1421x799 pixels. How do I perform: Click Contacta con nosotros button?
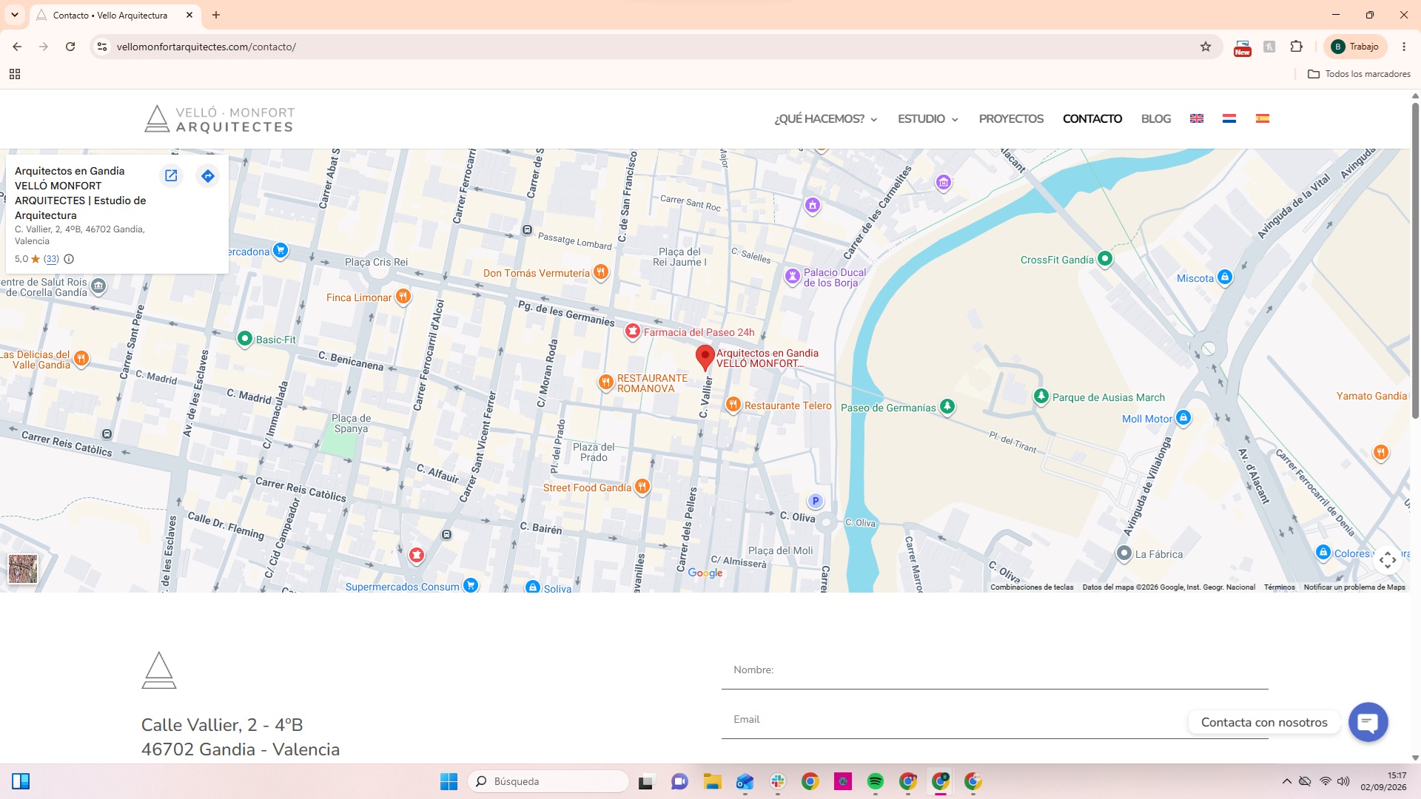point(1264,722)
